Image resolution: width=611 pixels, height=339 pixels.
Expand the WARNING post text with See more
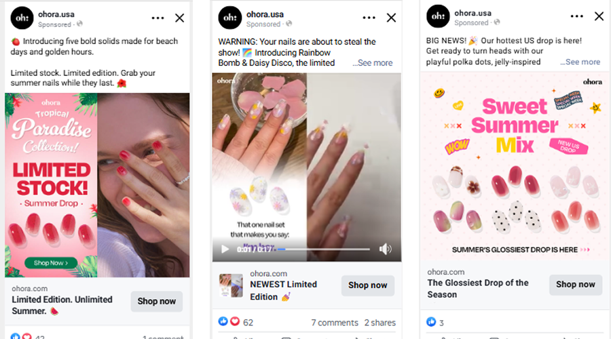click(x=373, y=62)
